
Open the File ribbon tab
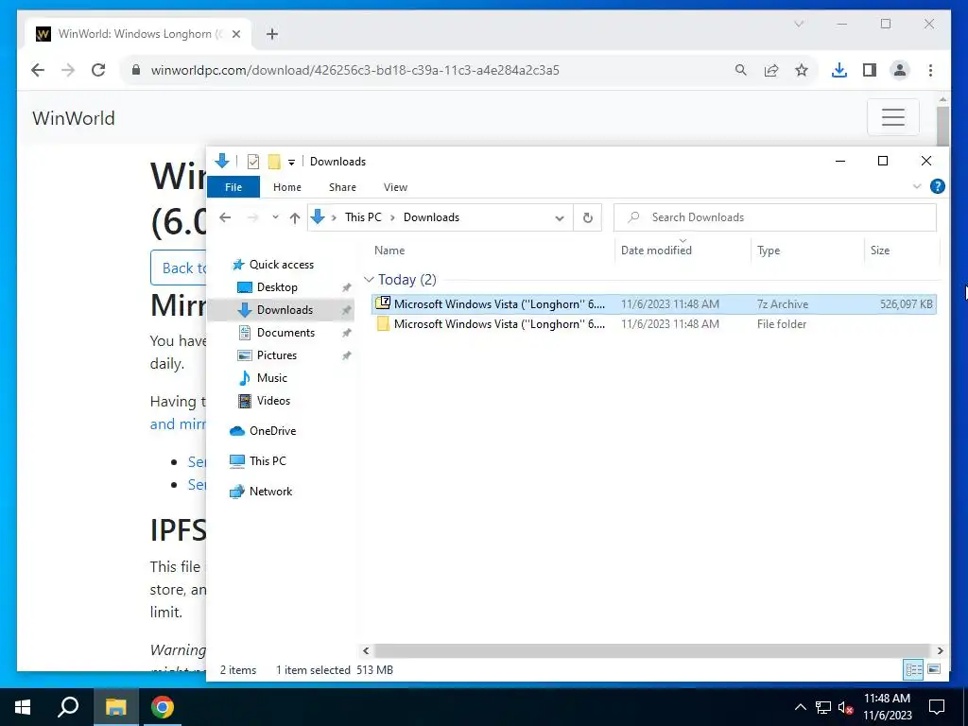click(233, 187)
